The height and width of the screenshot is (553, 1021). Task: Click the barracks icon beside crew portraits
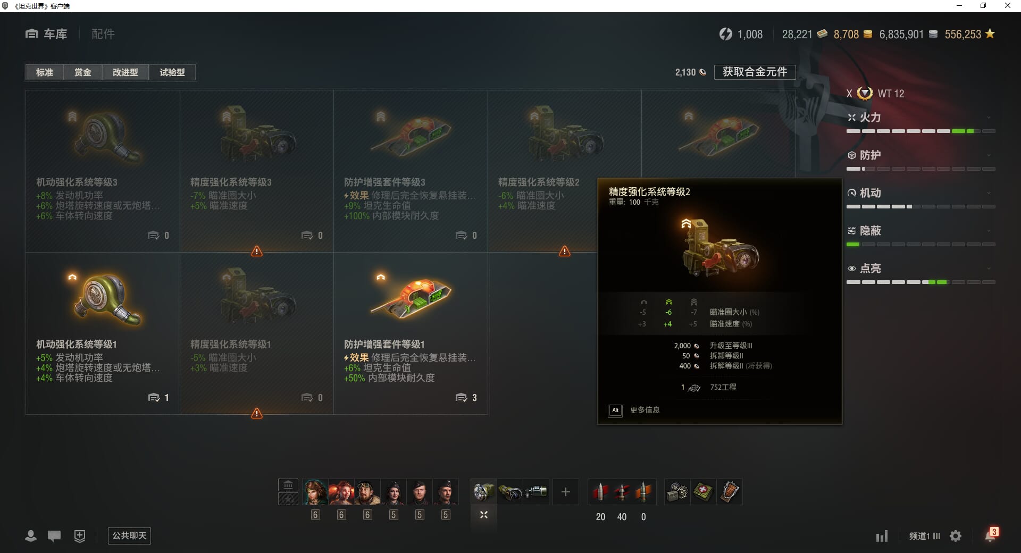coord(288,485)
